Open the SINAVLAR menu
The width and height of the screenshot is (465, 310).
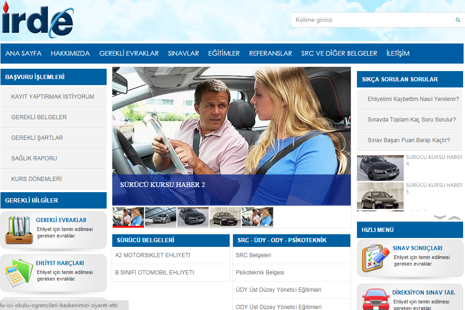[183, 53]
